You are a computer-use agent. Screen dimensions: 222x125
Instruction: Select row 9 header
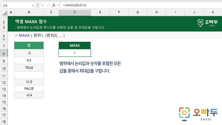pyautogui.click(x=4, y=61)
